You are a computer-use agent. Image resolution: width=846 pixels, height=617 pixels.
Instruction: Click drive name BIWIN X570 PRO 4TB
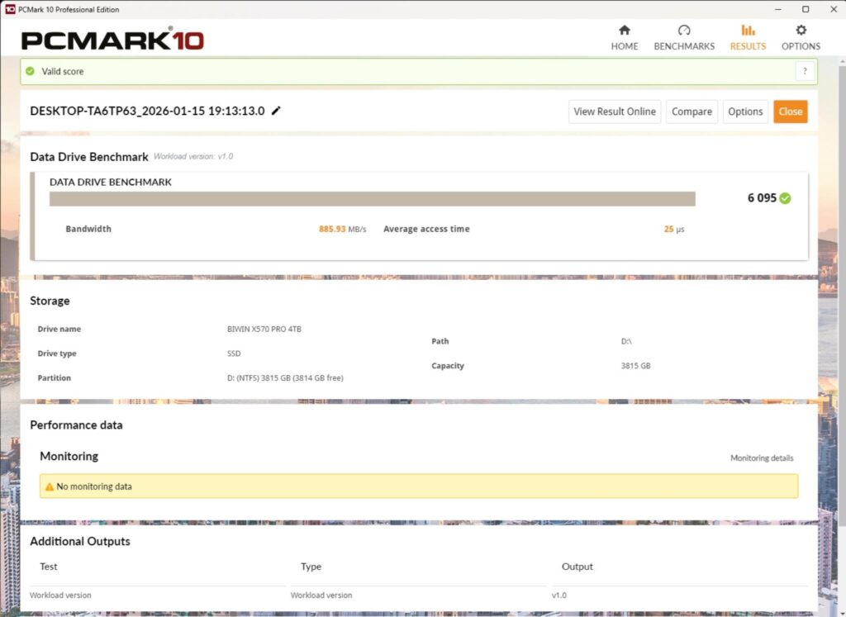264,329
